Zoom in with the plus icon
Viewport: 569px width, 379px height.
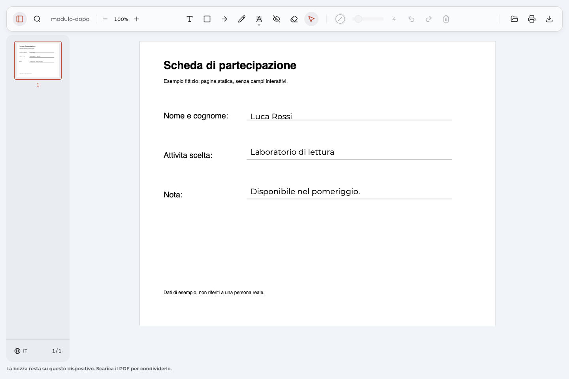pos(137,19)
